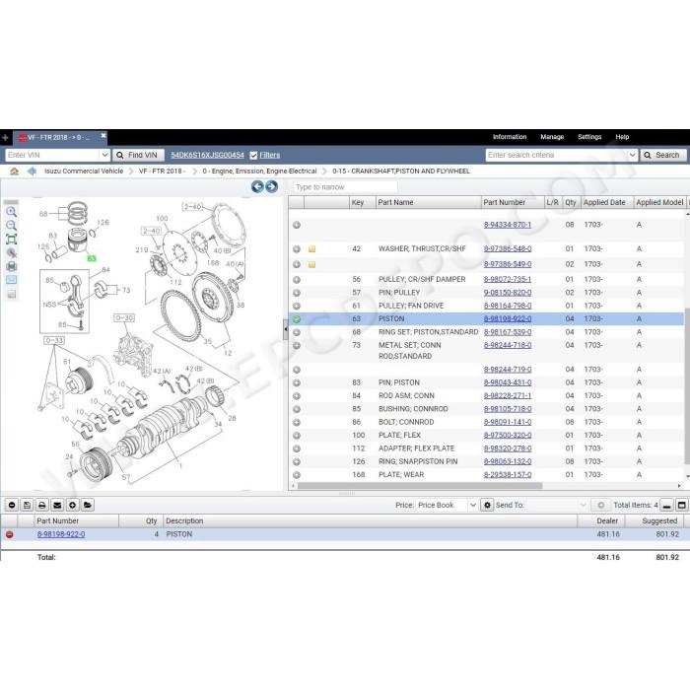Viewport: 690px width, 690px height.
Task: Sort by Part Name column header
Action: (428, 202)
